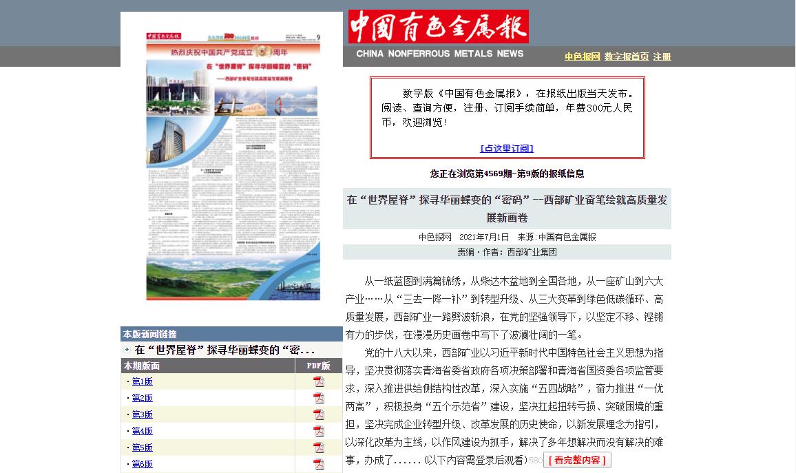Click the 中国有色金属报 red logo
Screen dimensions: 796x473
coord(439,26)
